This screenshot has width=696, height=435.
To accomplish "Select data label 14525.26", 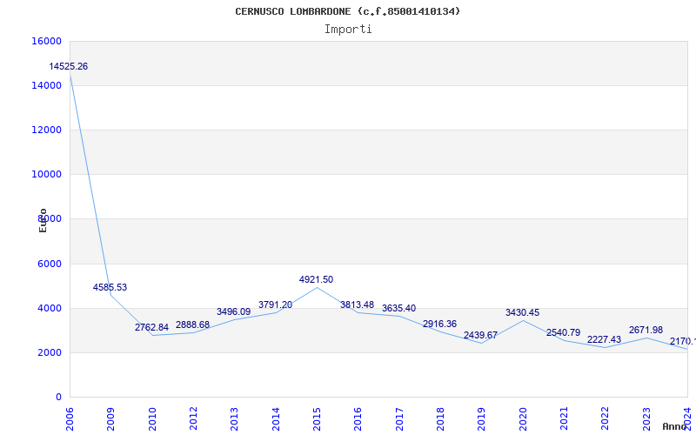I will (69, 67).
